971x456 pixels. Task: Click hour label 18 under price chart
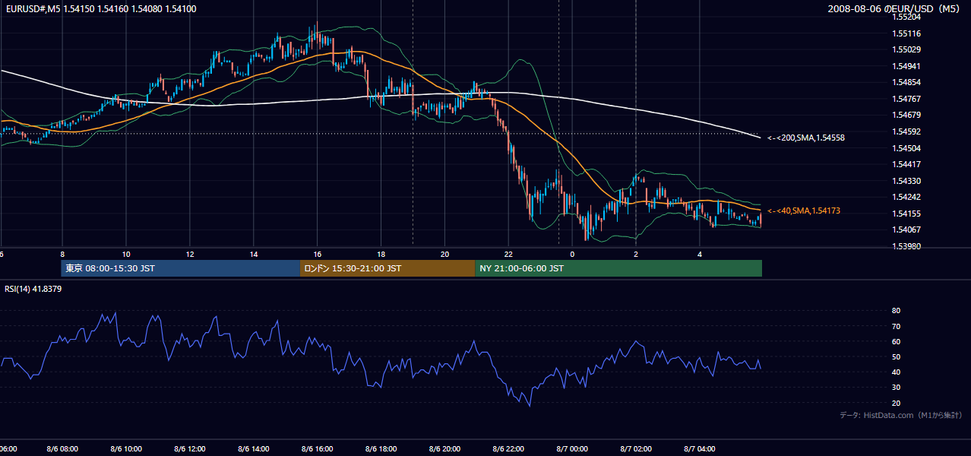pyautogui.click(x=381, y=254)
